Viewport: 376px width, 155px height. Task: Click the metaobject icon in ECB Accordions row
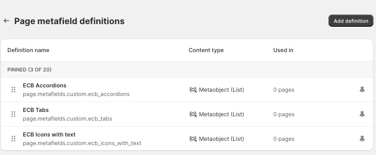(193, 90)
